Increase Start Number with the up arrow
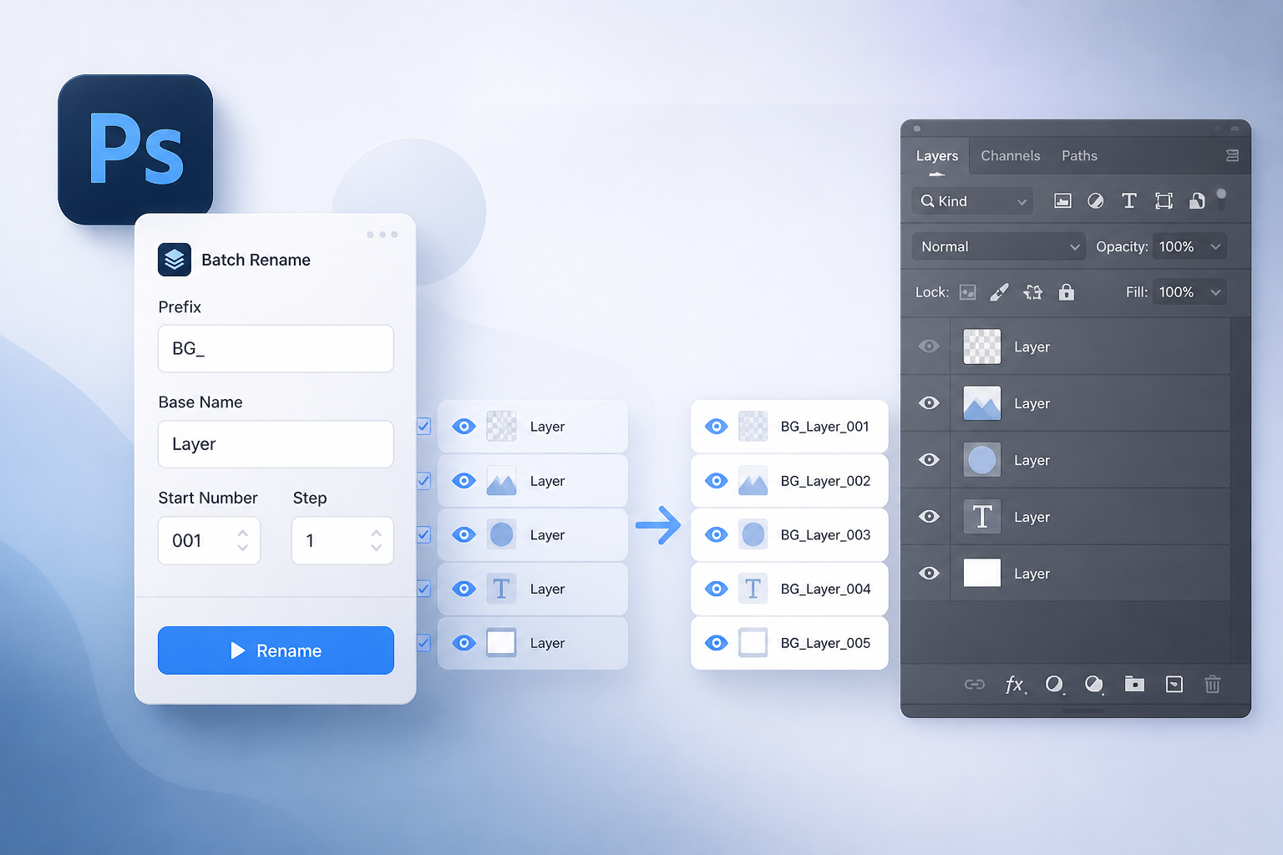Viewport: 1283px width, 855px height. 242,533
